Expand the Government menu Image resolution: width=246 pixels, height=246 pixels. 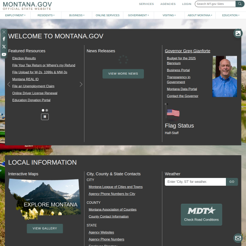139,16
